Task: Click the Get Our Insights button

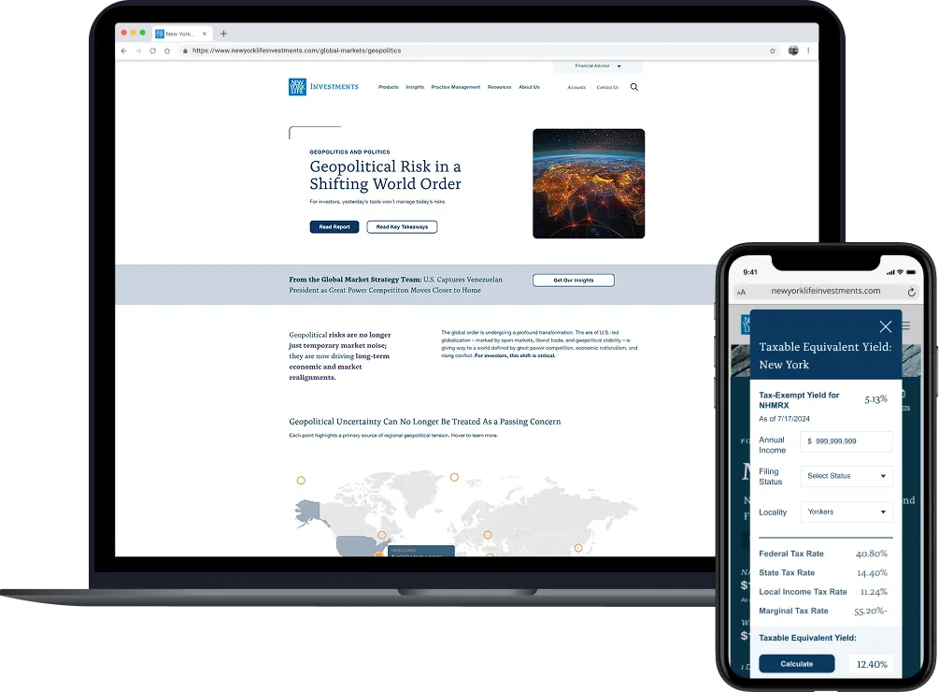Action: 573,280
